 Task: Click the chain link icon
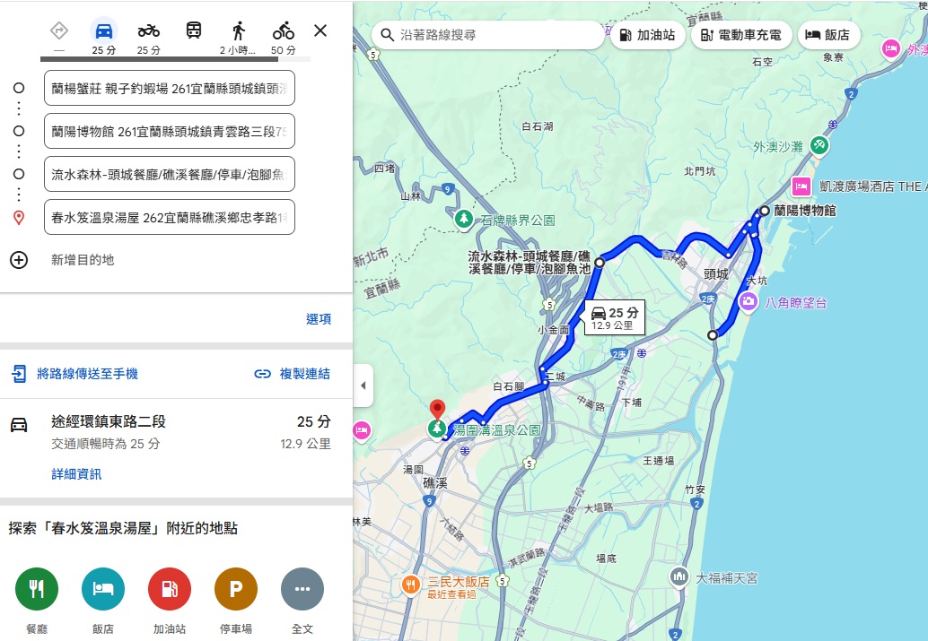(x=262, y=374)
